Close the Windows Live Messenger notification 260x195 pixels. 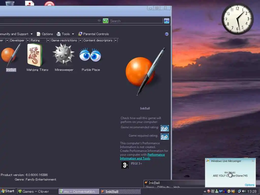[x=253, y=161]
